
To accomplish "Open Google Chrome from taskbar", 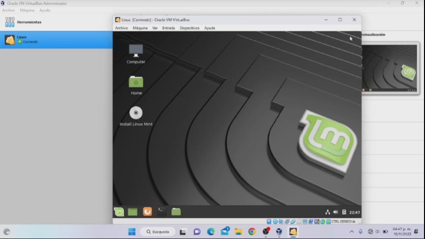I will click(x=252, y=232).
